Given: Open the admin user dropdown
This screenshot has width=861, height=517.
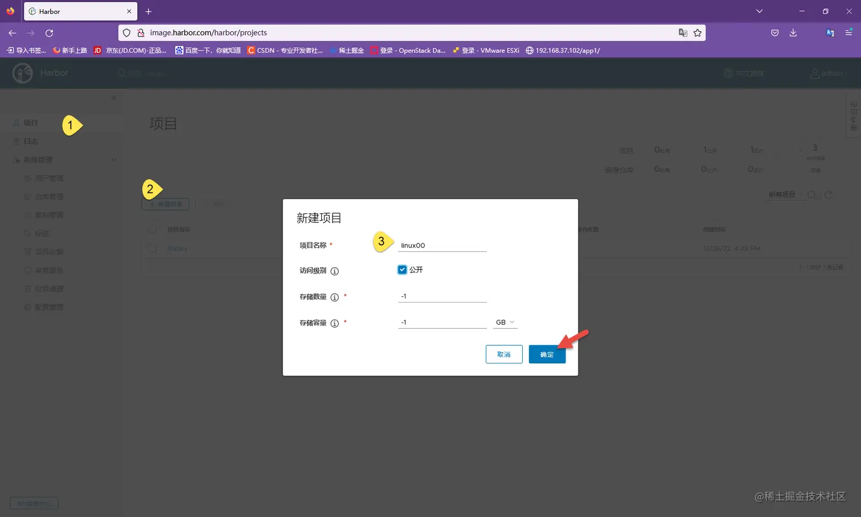Looking at the screenshot, I should point(829,73).
